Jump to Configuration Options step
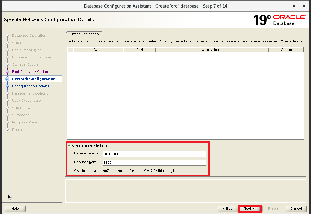This screenshot has height=214, width=311. (31, 86)
